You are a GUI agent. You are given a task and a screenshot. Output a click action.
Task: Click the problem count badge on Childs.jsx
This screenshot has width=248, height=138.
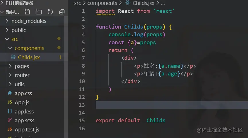[x=60, y=57]
